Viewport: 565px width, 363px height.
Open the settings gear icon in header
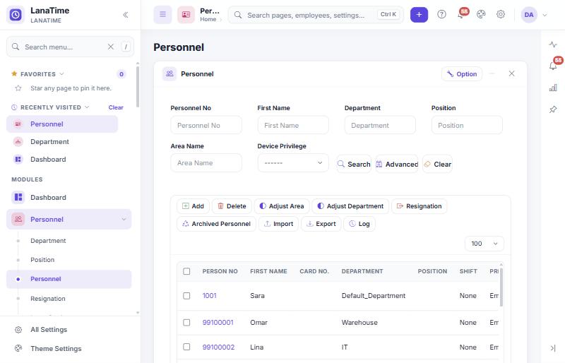coord(501,14)
